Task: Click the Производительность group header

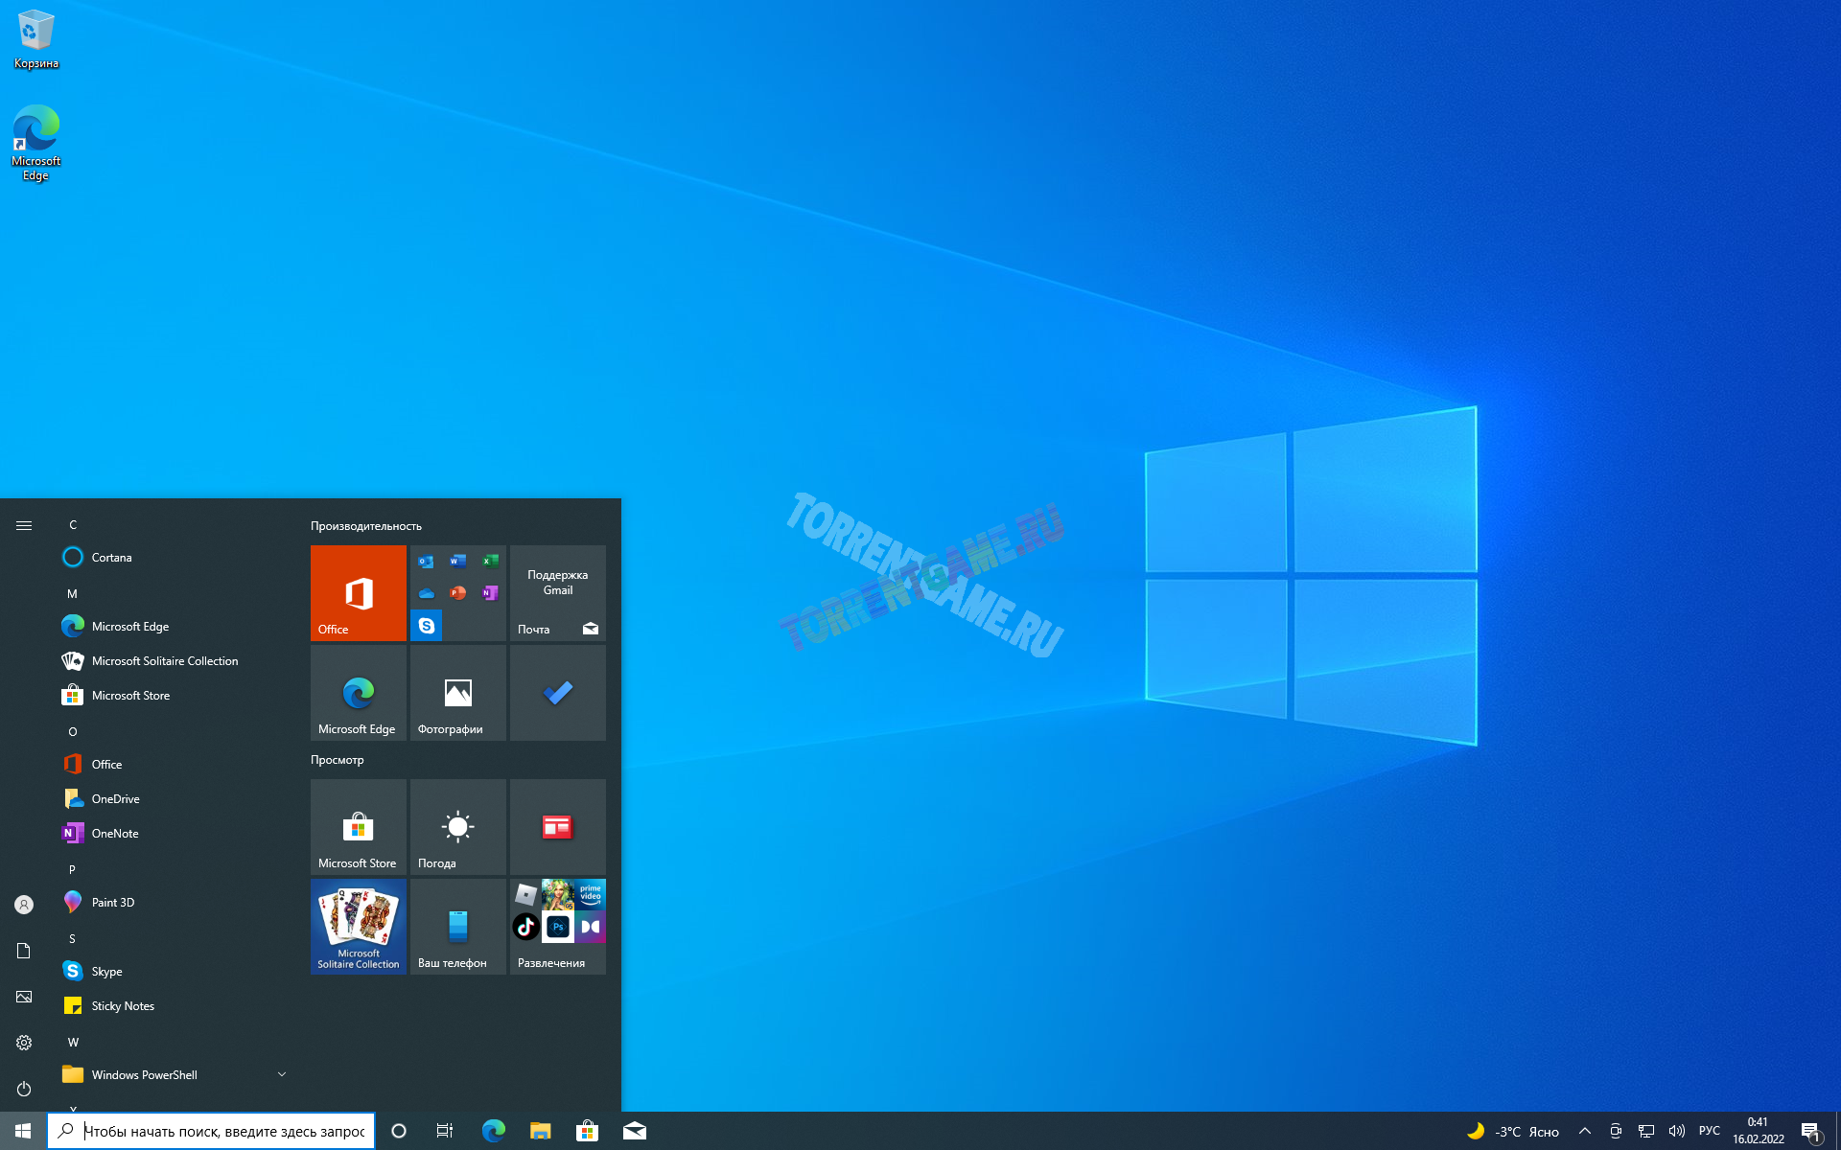Action: pyautogui.click(x=366, y=526)
